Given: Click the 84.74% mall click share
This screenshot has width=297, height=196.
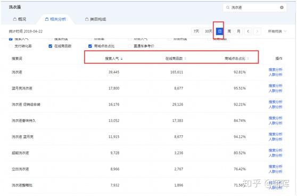Looking at the screenshot, I should (x=240, y=120).
